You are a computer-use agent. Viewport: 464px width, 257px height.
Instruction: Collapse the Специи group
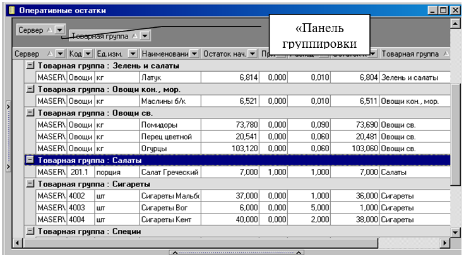[x=30, y=231]
